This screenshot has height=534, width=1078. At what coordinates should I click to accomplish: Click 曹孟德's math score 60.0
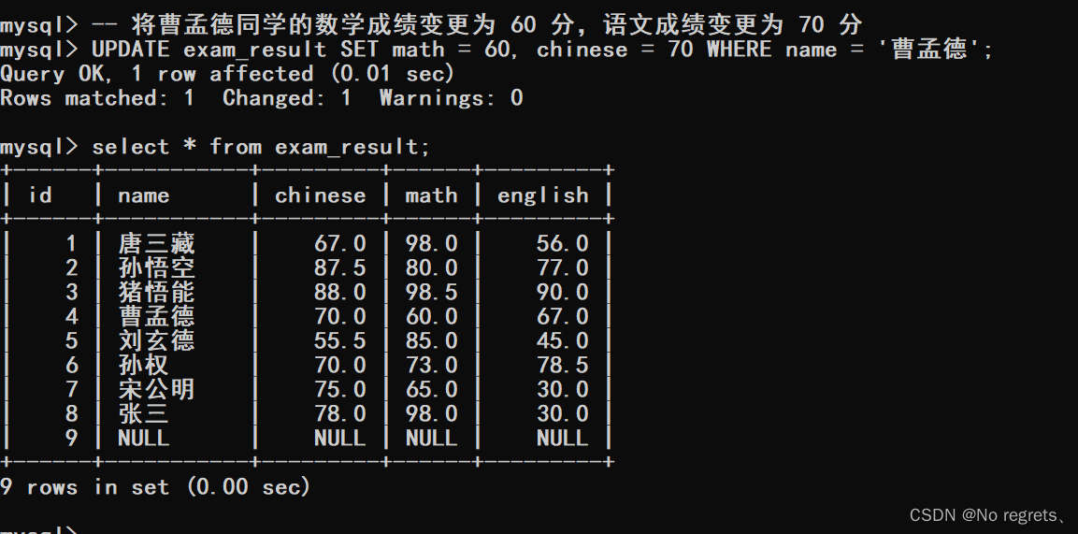(x=431, y=316)
